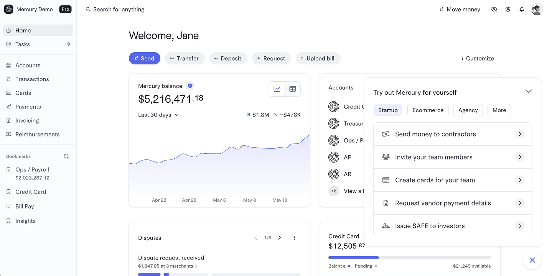
Task: Click Move money in top bar
Action: pos(460,9)
